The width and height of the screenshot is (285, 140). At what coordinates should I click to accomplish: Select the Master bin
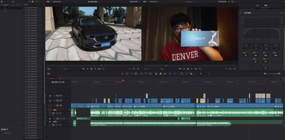click(6, 5)
